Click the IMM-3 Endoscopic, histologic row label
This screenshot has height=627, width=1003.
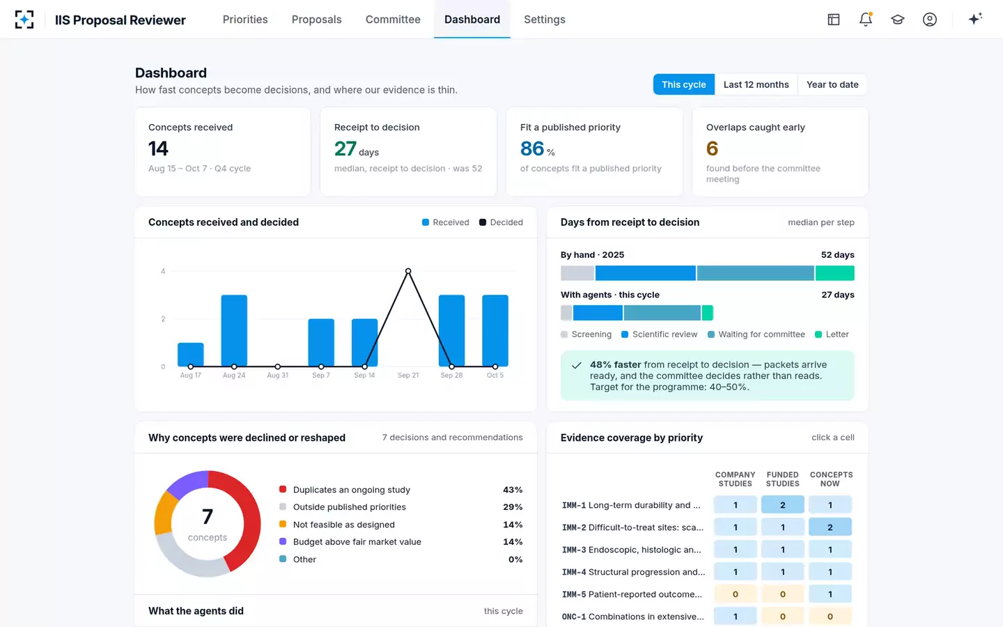point(632,550)
